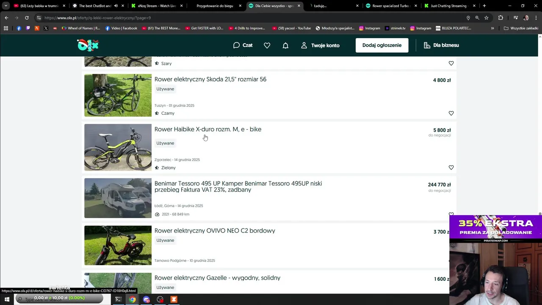Screen dimensions: 542x305
Task: Open the Windows Start button
Action: [x=7, y=299]
